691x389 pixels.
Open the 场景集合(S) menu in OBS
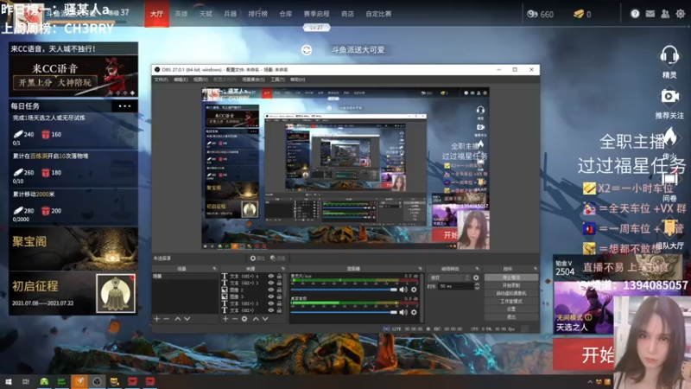click(x=253, y=80)
